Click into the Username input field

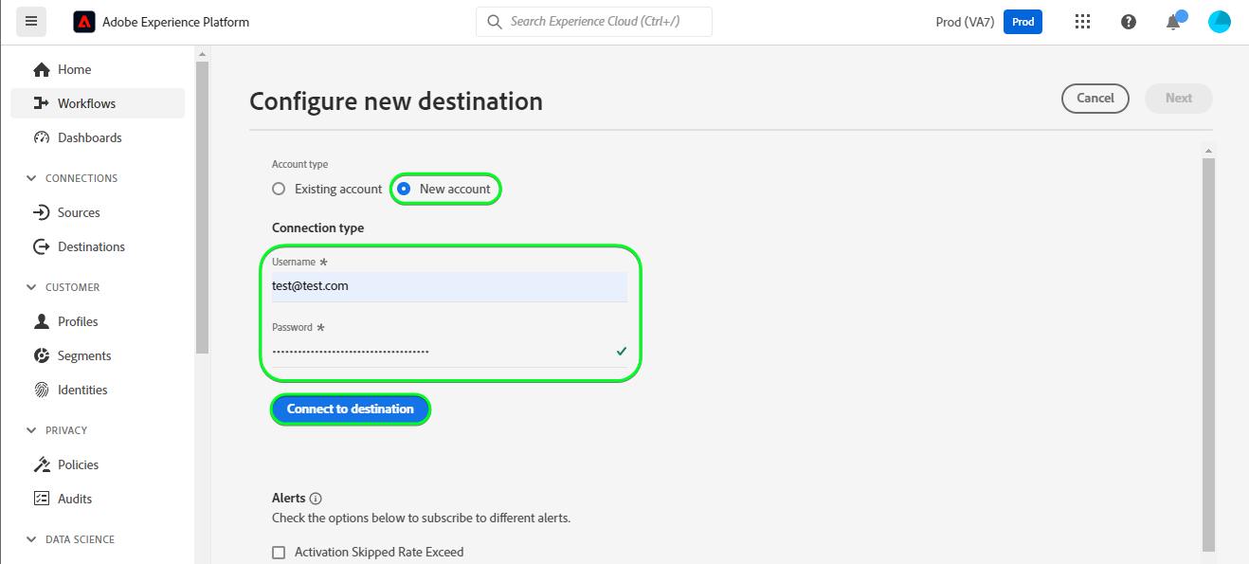tap(449, 286)
